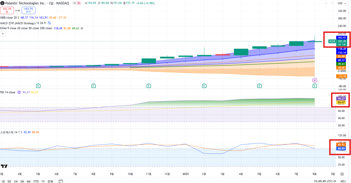
Task: Click sparkle icon next to MACD Strategy
Action: 49,23
